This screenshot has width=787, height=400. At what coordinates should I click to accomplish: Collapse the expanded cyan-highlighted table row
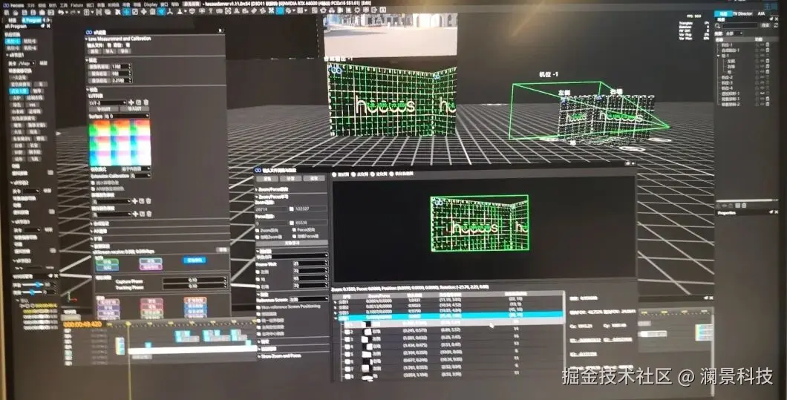[336, 317]
